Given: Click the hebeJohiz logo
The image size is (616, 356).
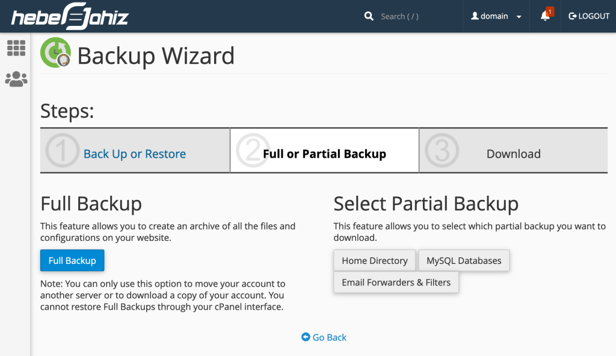Looking at the screenshot, I should tap(70, 16).
